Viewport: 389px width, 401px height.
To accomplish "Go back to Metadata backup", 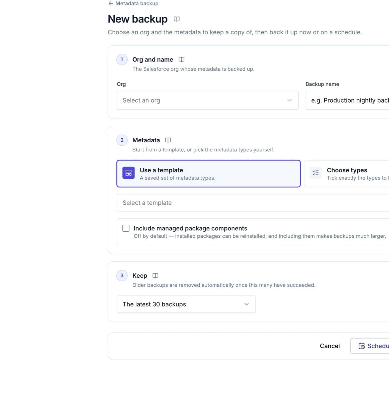I will pyautogui.click(x=133, y=4).
